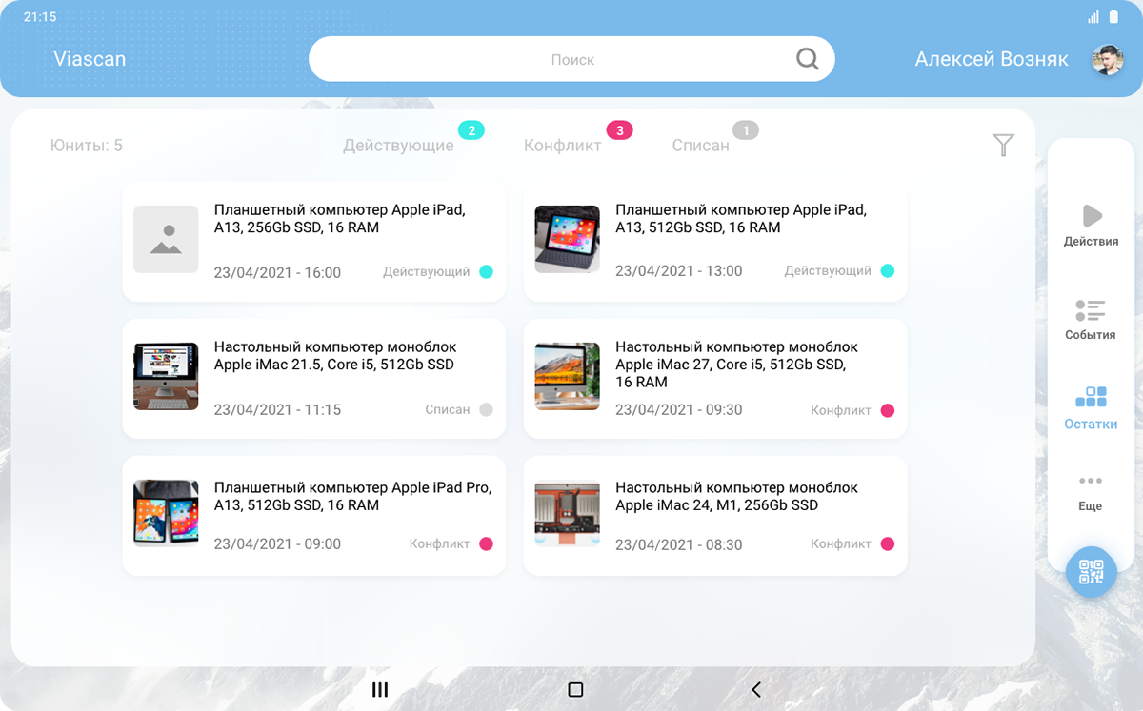
Task: Click the Юниты: 5 counter label
Action: click(86, 146)
